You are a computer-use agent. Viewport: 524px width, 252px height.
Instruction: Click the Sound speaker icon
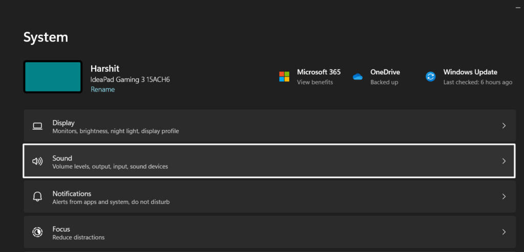pyautogui.click(x=37, y=161)
